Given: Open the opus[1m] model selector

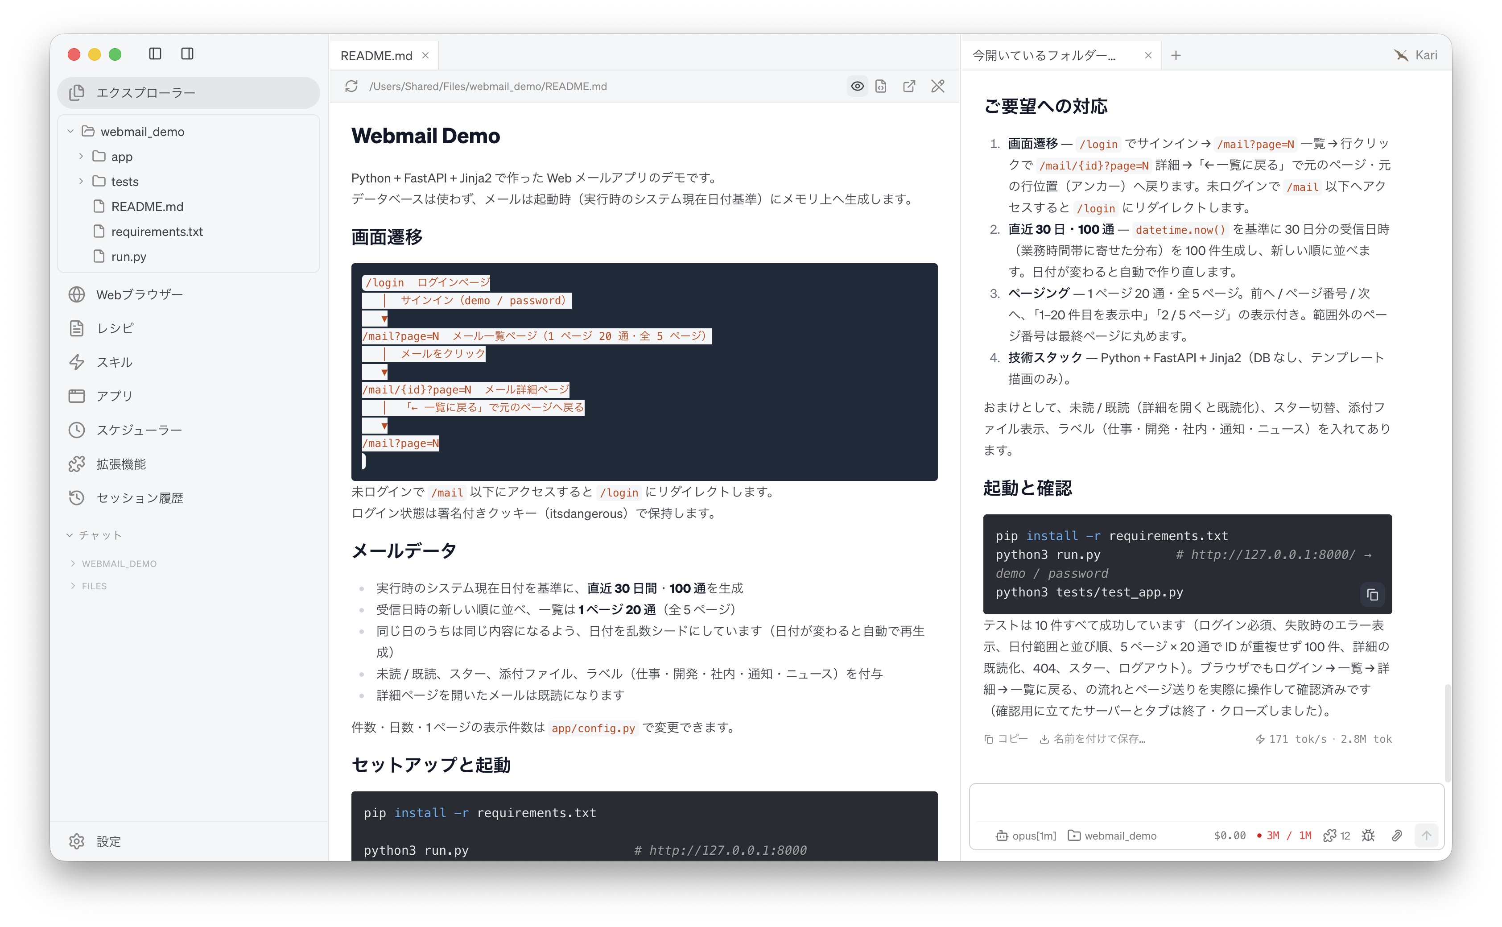Looking at the screenshot, I should [x=1026, y=836].
